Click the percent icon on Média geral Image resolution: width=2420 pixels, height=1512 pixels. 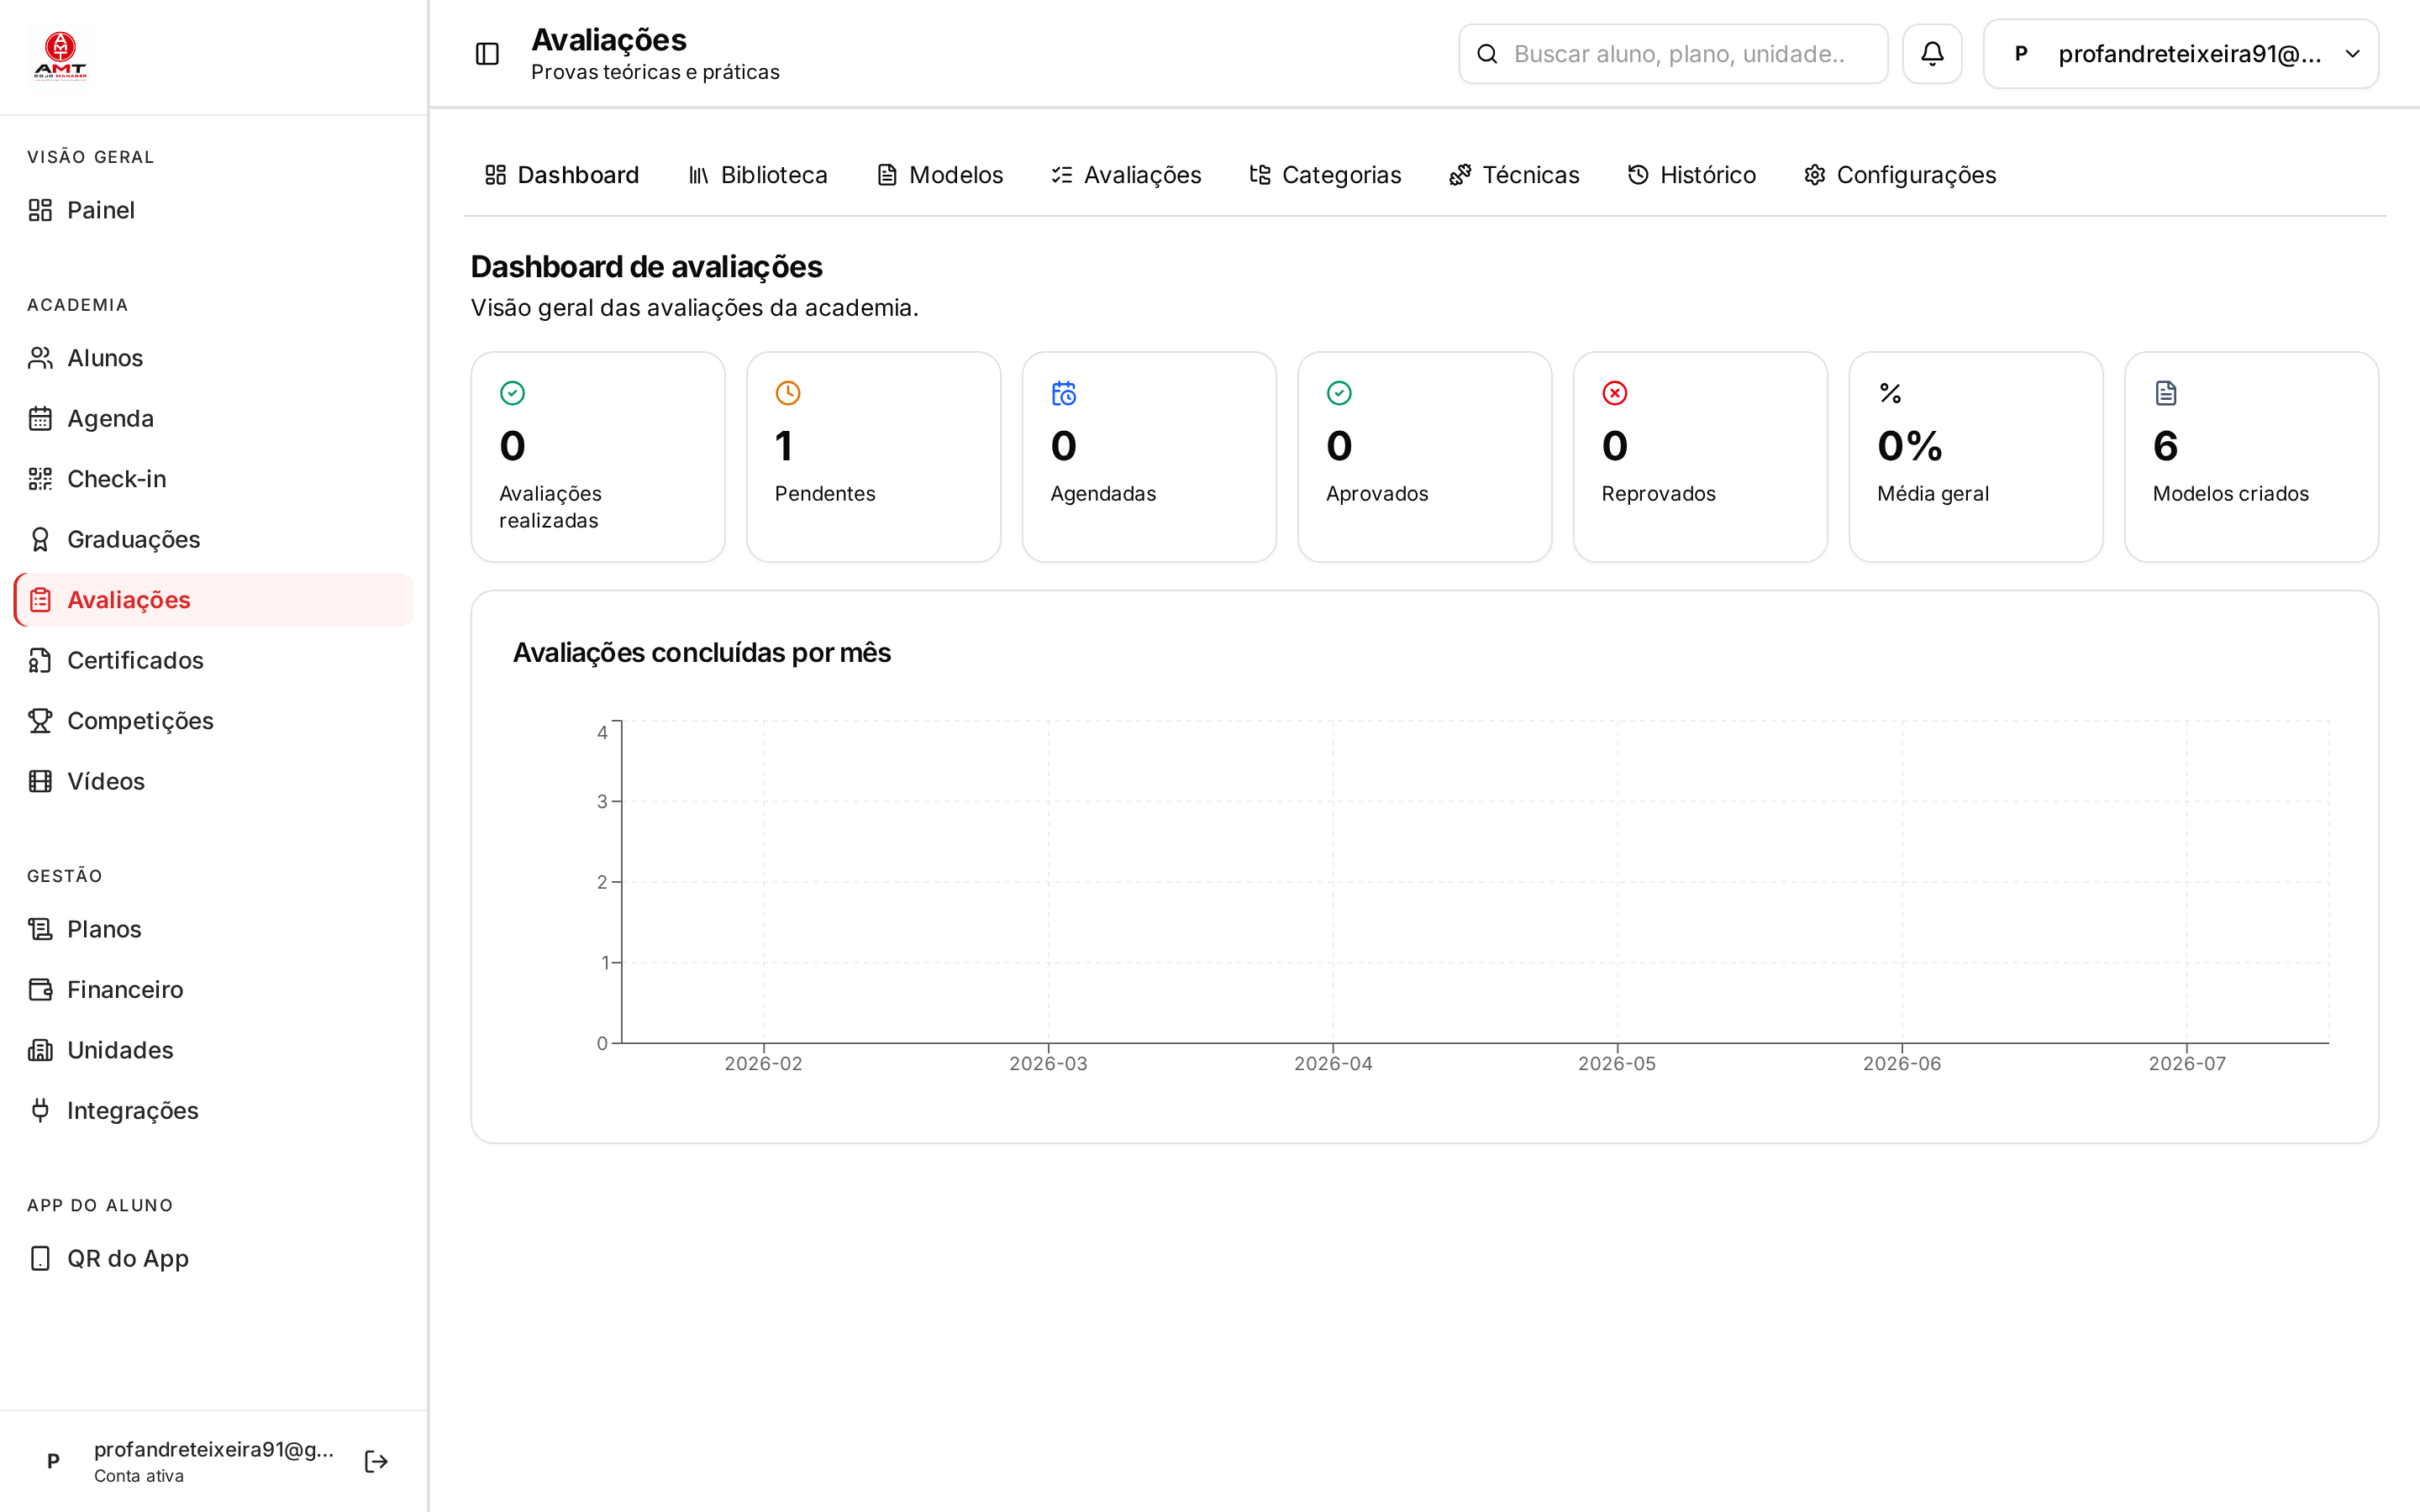1890,393
